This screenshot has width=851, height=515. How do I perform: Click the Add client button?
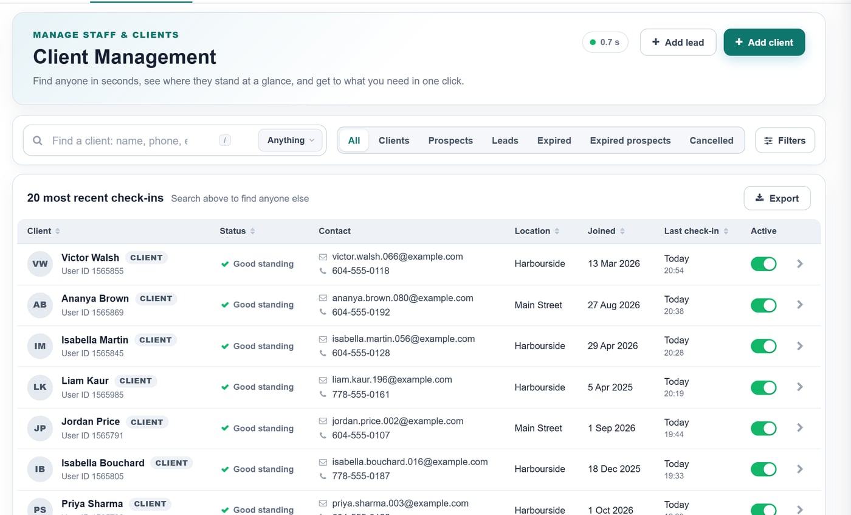pyautogui.click(x=764, y=42)
